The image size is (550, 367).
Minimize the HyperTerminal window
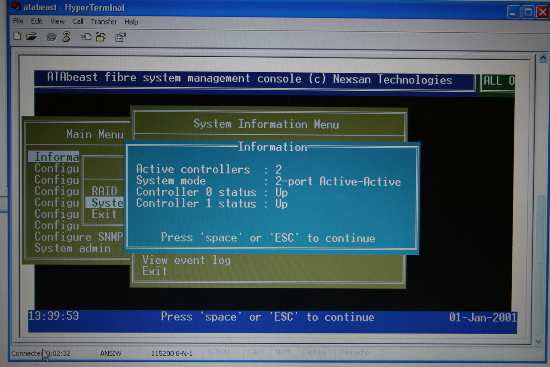coord(513,12)
